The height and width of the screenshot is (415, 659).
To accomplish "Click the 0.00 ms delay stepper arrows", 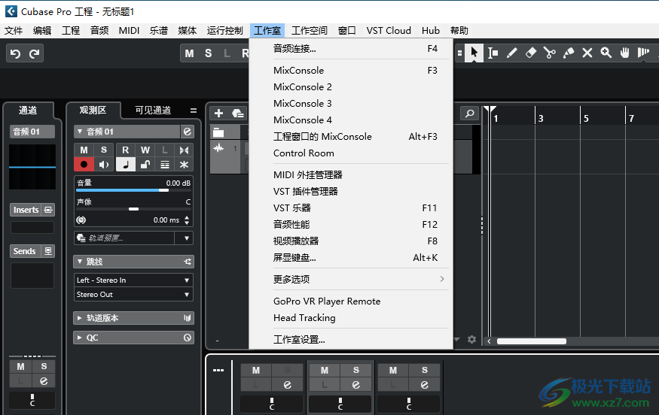I will coord(187,220).
